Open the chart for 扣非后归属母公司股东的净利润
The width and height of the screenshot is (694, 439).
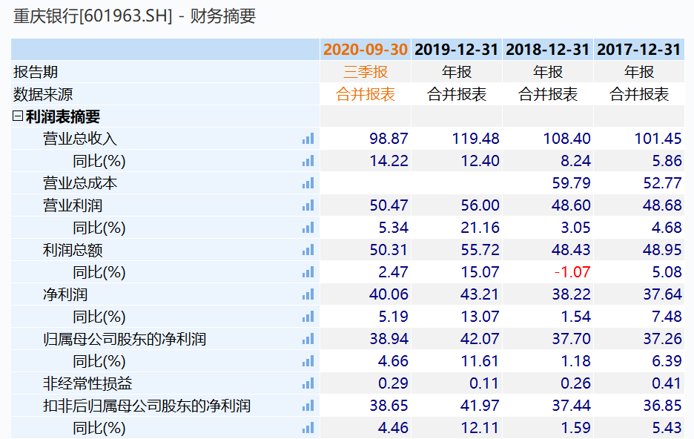point(310,405)
